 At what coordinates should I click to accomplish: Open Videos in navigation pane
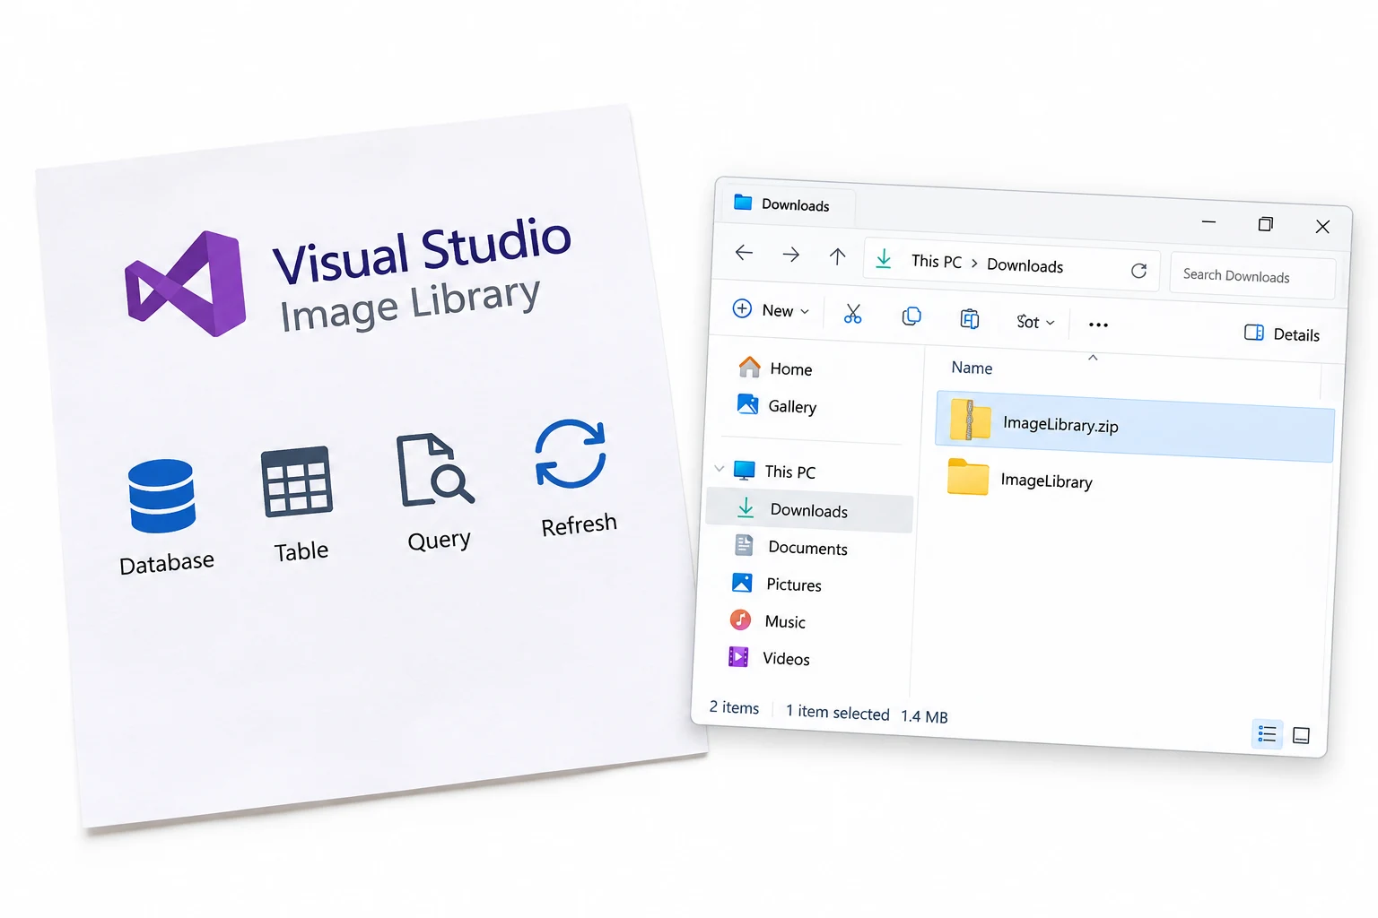[769, 658]
